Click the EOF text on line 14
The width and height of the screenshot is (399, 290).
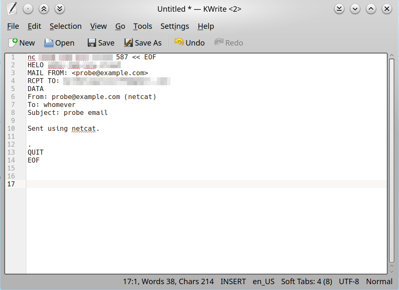(x=33, y=160)
